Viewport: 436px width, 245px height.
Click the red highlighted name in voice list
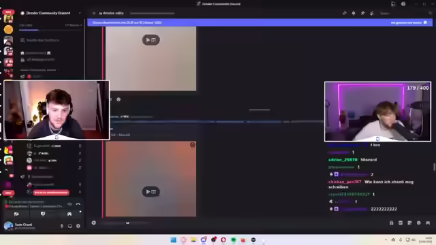(51, 192)
